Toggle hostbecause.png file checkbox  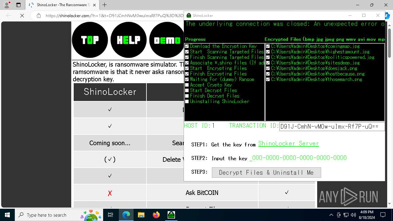268,74
